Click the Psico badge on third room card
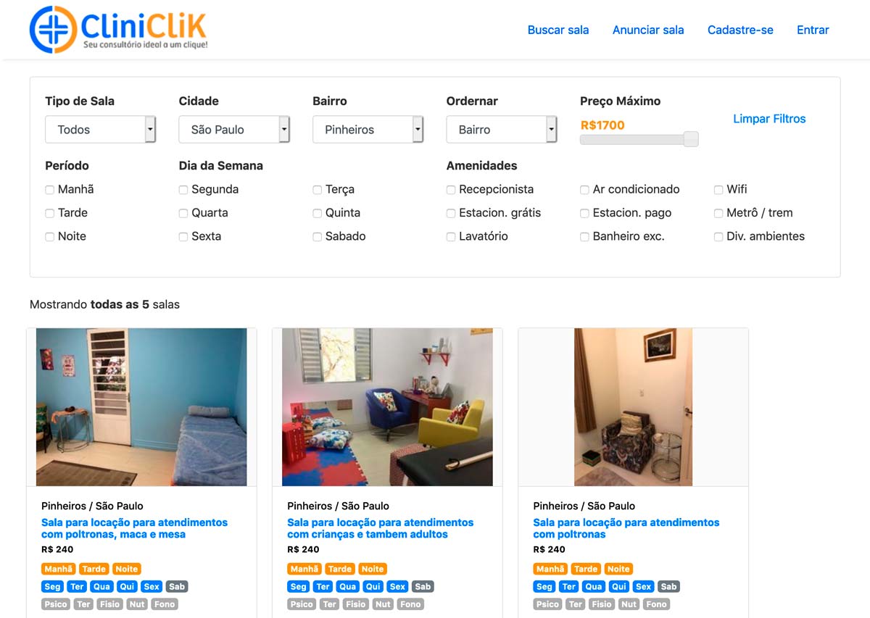870x618 pixels. pyautogui.click(x=547, y=604)
